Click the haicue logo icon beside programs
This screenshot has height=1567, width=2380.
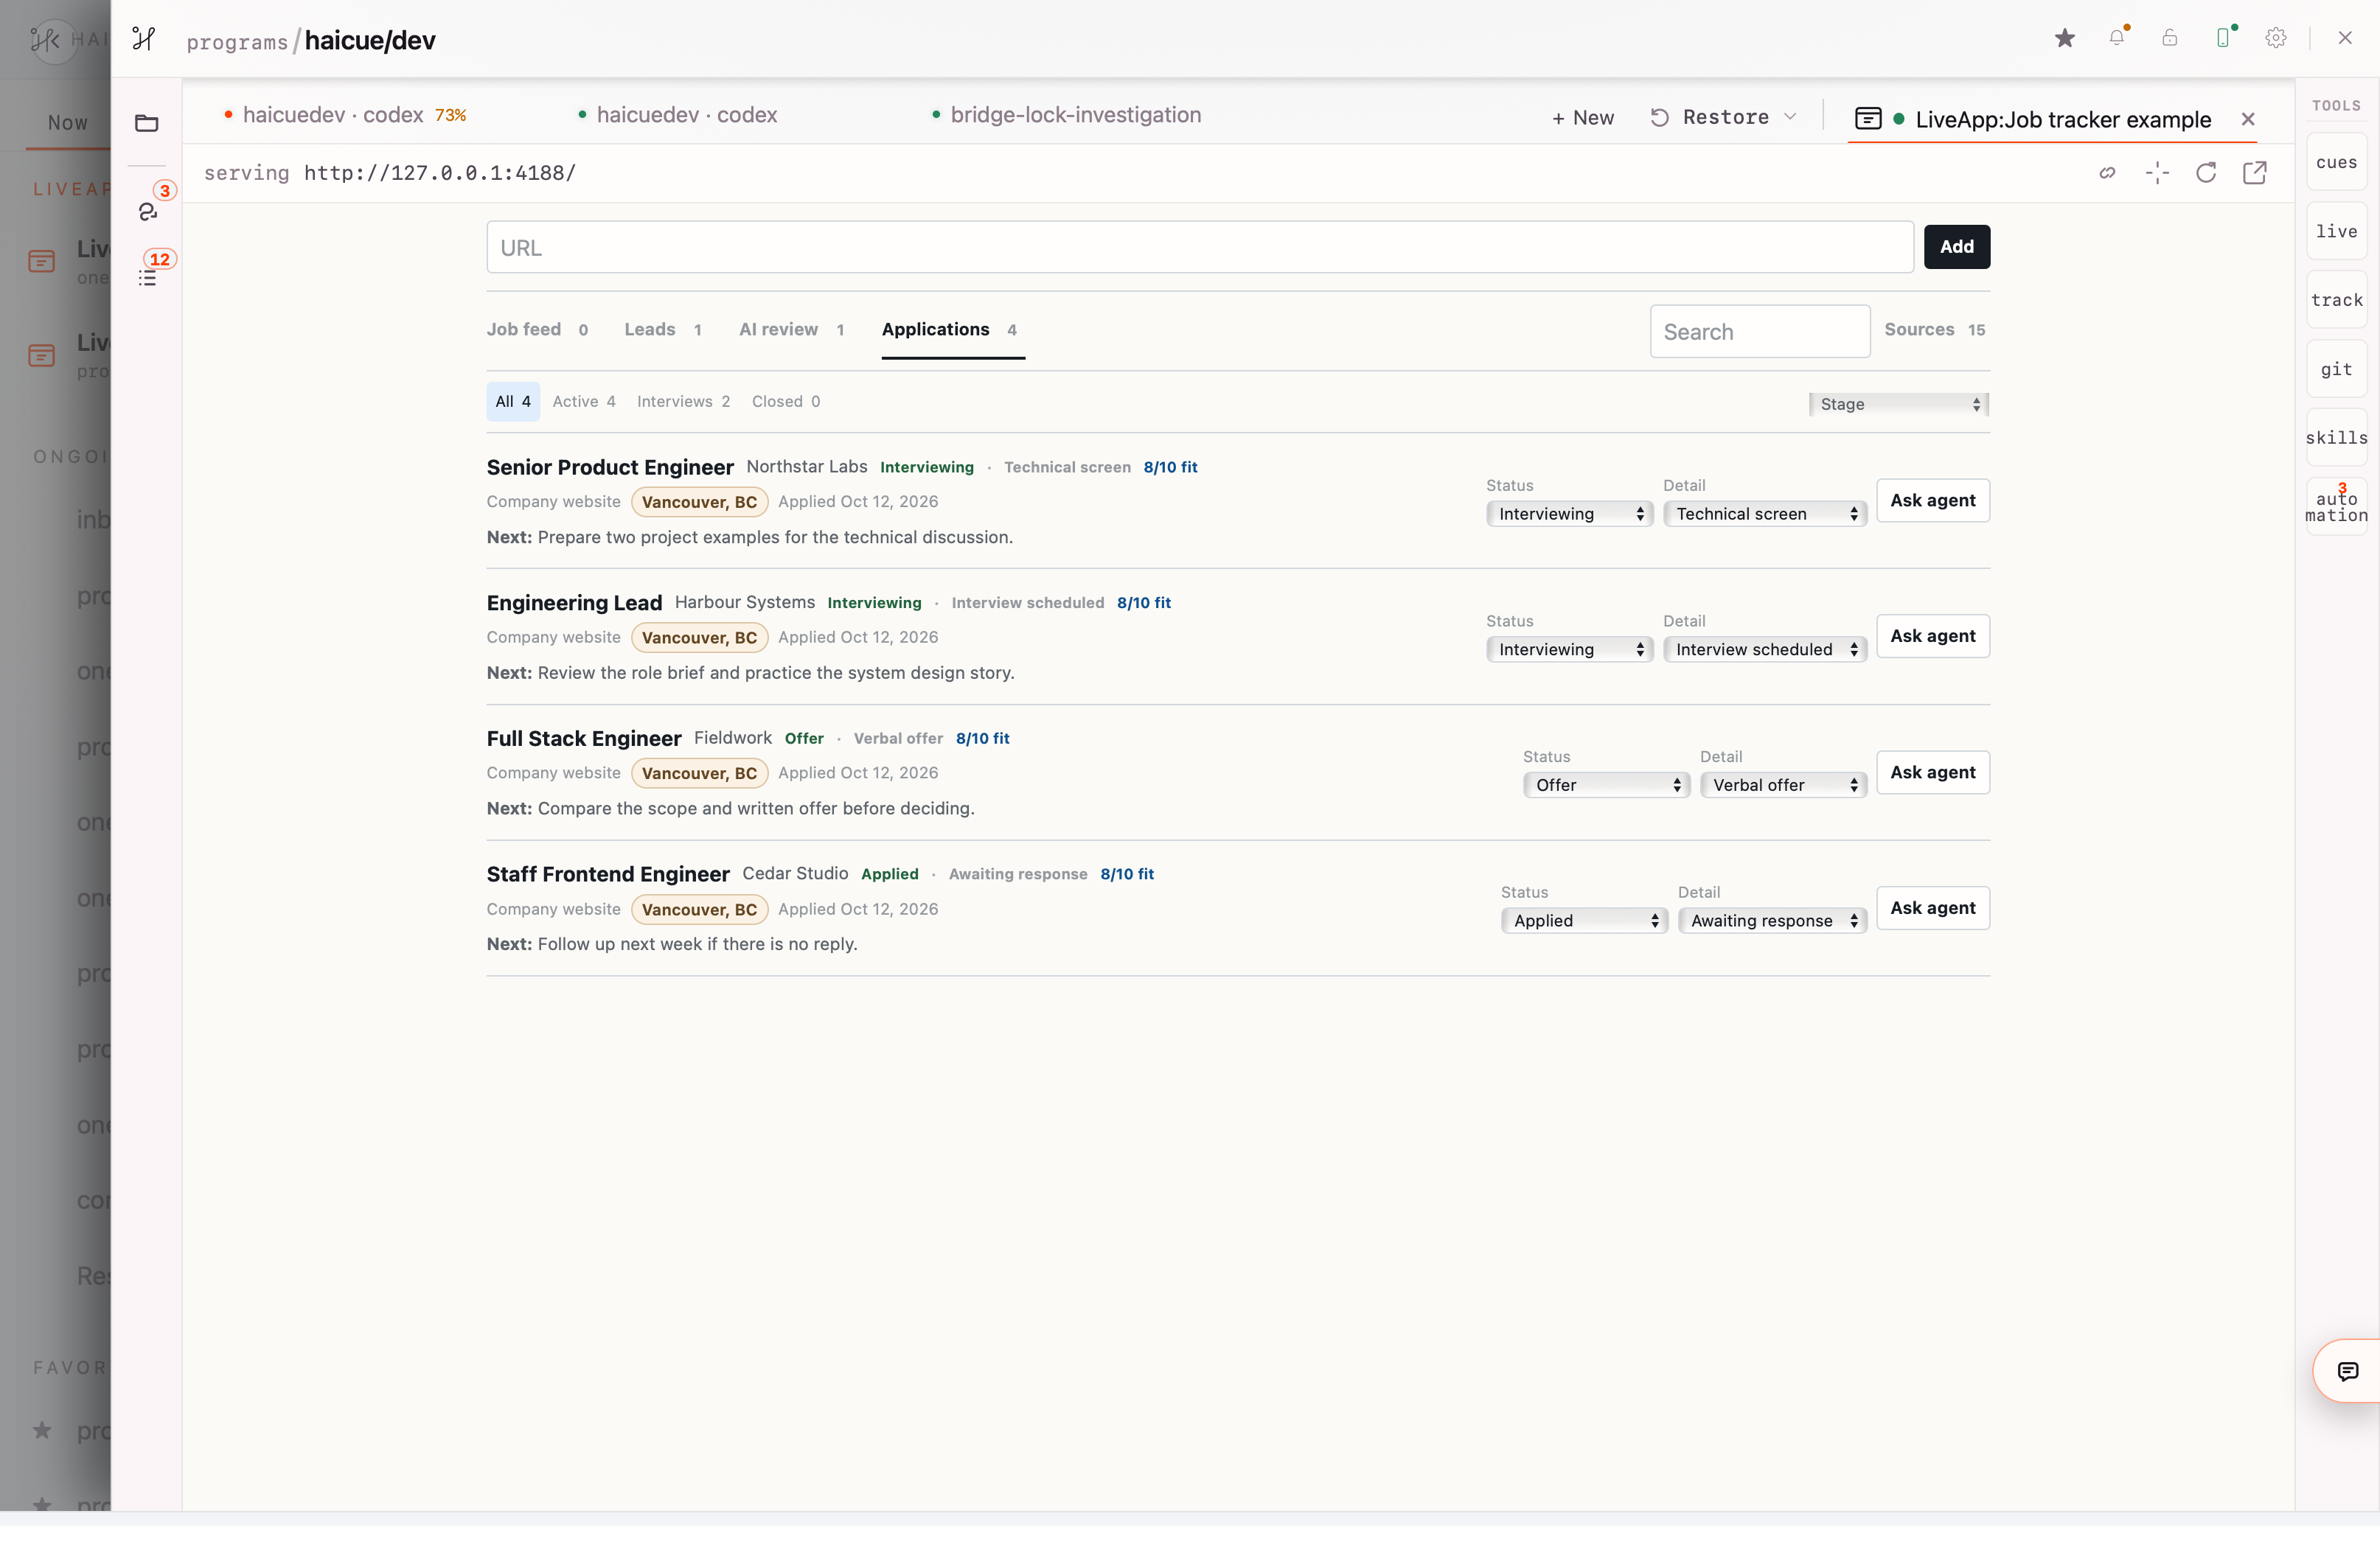(143, 40)
